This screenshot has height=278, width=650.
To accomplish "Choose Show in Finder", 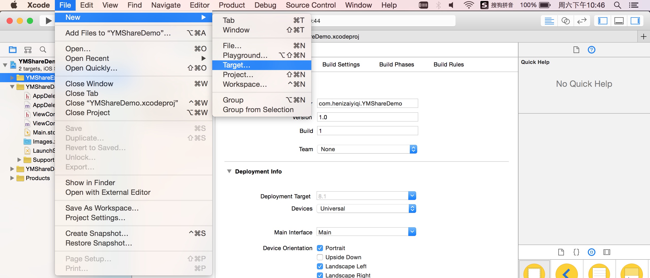I will coord(134,183).
